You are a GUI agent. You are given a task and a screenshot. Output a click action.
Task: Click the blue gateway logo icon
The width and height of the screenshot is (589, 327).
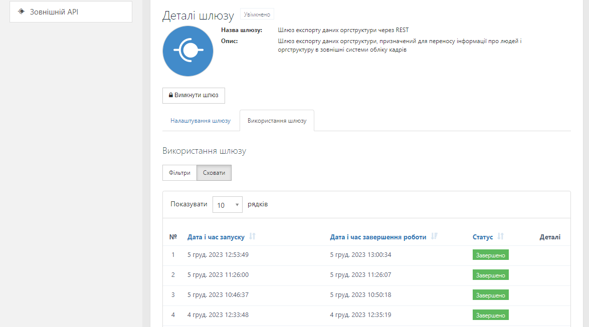pyautogui.click(x=188, y=51)
